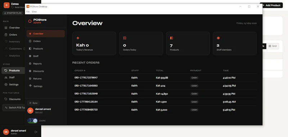Click the View menu
Screen dimensions: 288x137
tap(34, 12)
